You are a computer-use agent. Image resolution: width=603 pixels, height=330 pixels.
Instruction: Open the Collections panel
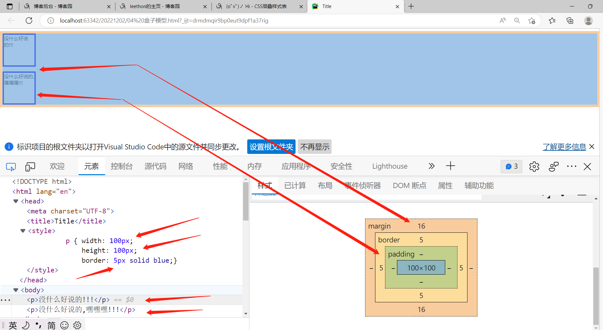coord(570,21)
